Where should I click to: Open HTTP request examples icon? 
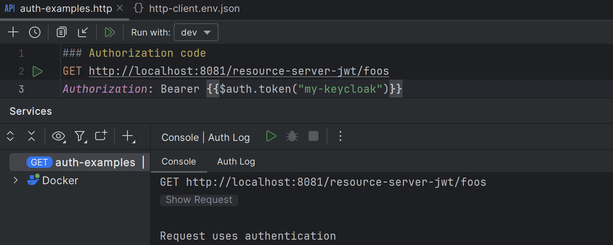point(61,32)
